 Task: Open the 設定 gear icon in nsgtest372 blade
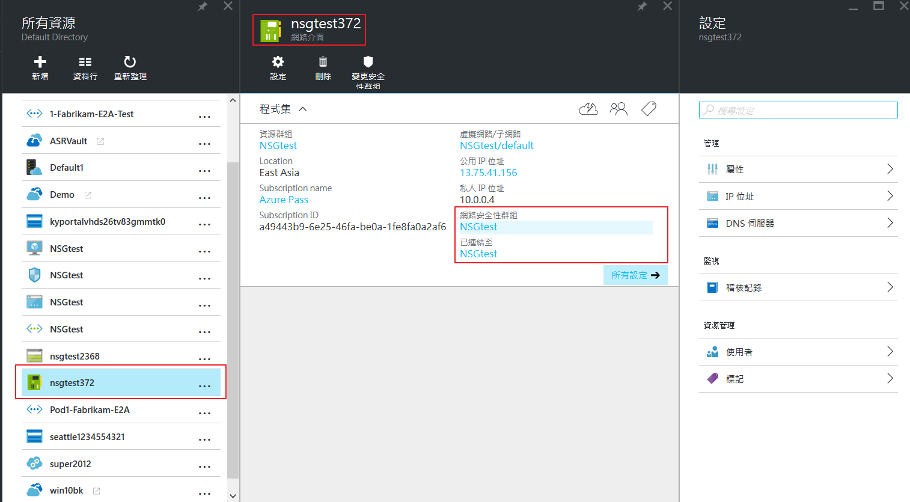[278, 61]
